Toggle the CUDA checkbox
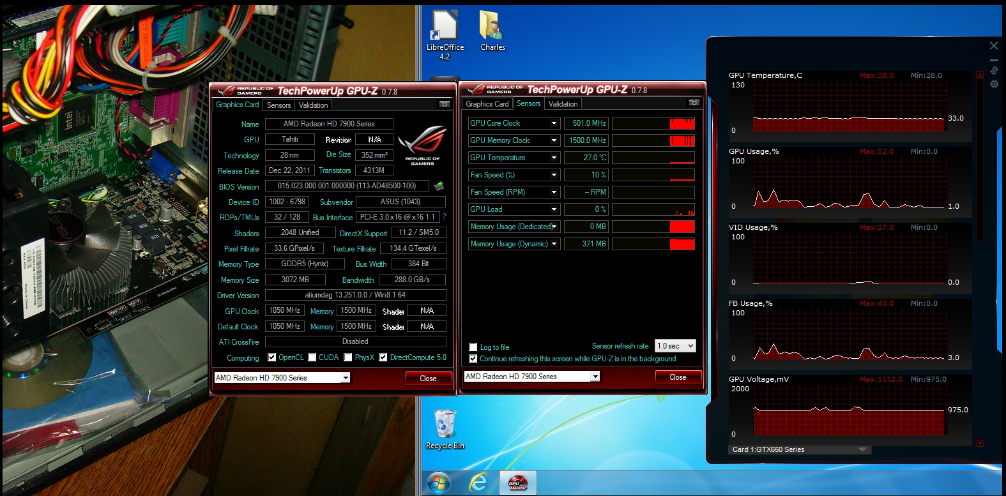Viewport: 1006px width, 496px height. point(312,357)
